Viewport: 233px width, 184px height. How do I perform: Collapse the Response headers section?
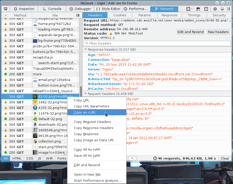pos(85,49)
